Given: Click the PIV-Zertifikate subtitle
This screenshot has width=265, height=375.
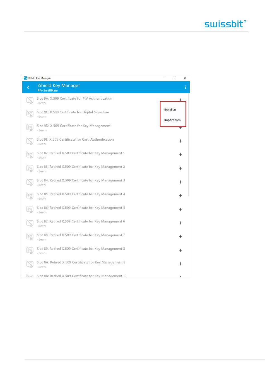Looking at the screenshot, I should pyautogui.click(x=48, y=91).
